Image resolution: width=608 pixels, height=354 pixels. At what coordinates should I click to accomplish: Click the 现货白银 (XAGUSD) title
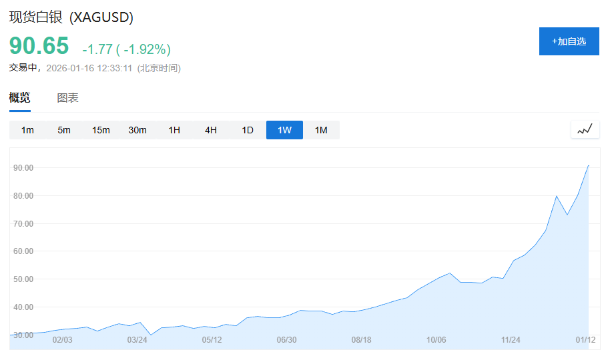point(71,17)
